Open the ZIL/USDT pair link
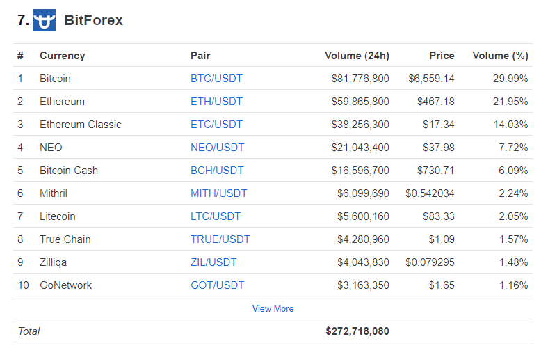Viewport: 557px width, 364px height. tap(213, 262)
